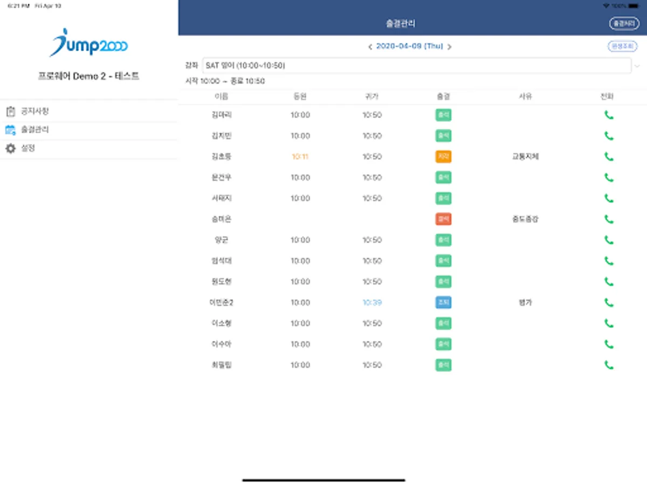Check the battery indicator in status bar
This screenshot has height=485, width=647.
[633, 5]
